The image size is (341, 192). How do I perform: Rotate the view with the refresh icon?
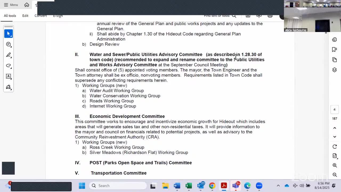point(335,147)
